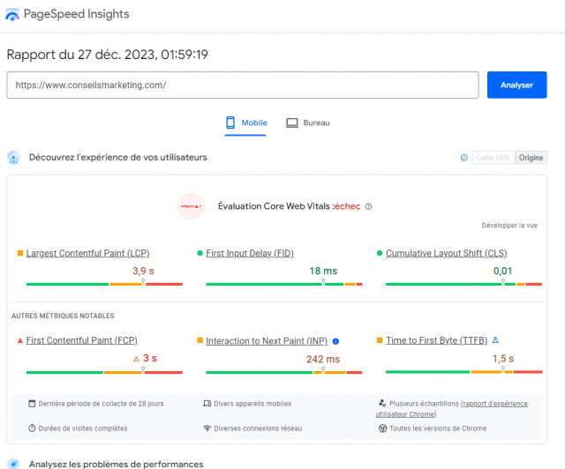Click the Core Web Vitals failure icon
This screenshot has height=469, width=565.
point(191,206)
